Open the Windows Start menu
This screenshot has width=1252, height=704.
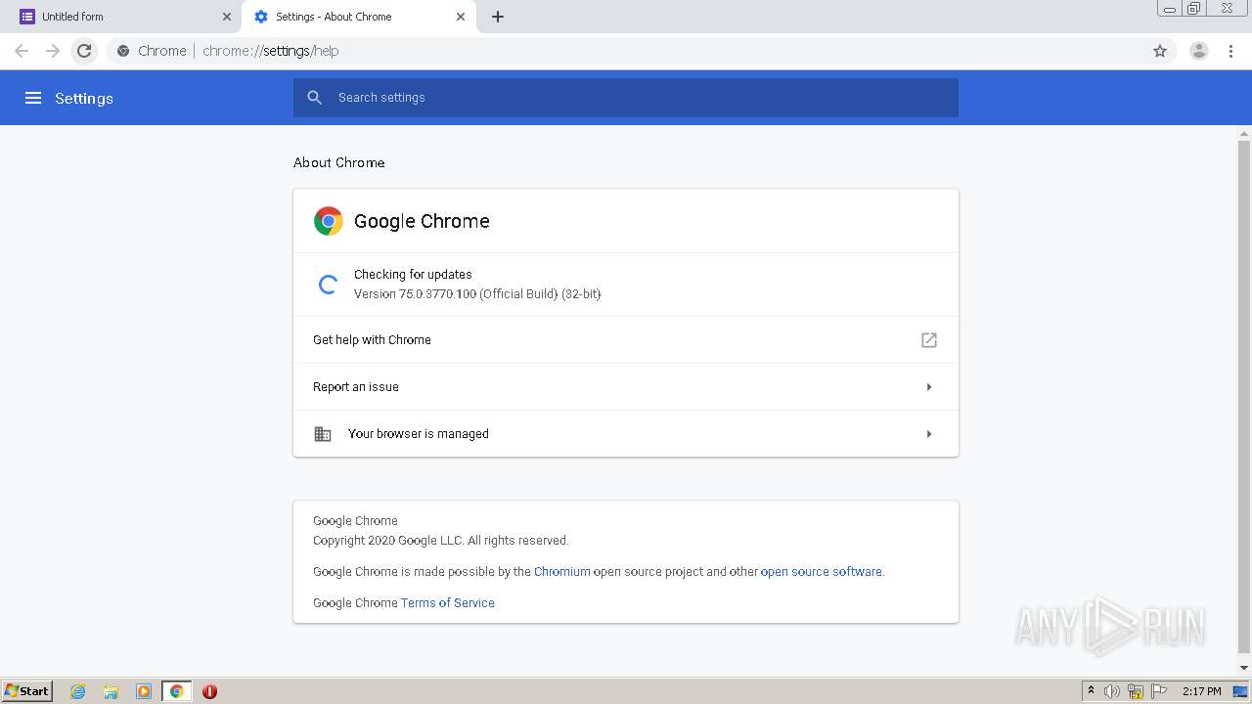tap(27, 691)
